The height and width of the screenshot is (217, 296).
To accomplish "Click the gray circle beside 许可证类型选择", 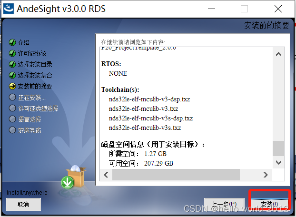I will click(12, 108).
